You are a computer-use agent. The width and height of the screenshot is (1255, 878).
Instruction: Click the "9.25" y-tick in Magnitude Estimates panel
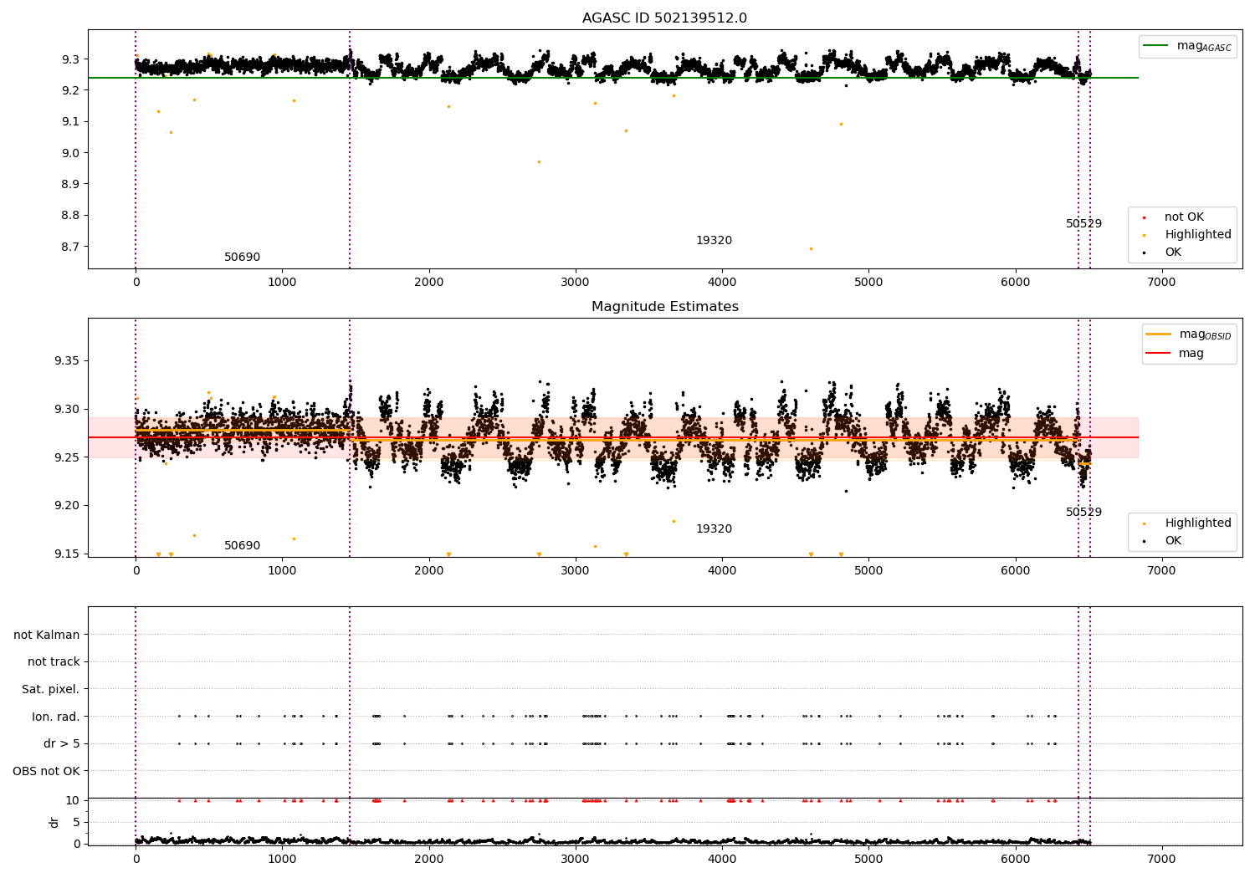66,457
